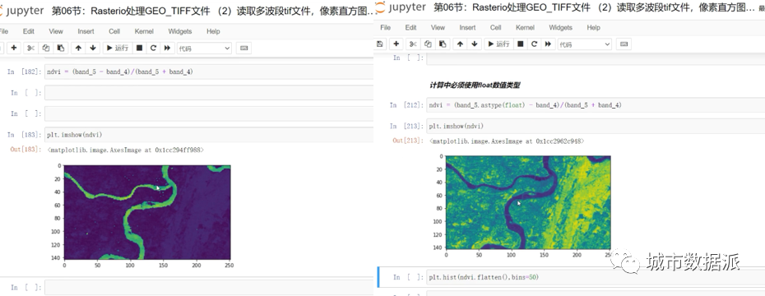Open Help menu in left notebook

coord(213,31)
